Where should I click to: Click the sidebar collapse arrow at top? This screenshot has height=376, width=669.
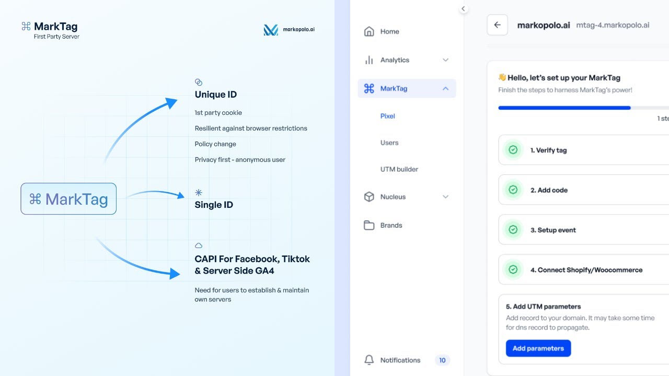coord(463,8)
